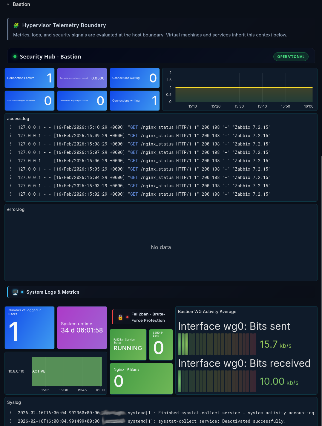The height and width of the screenshot is (426, 322).
Task: Open row menu for Finished sysstat-collect syslog entry
Action: tap(11, 413)
